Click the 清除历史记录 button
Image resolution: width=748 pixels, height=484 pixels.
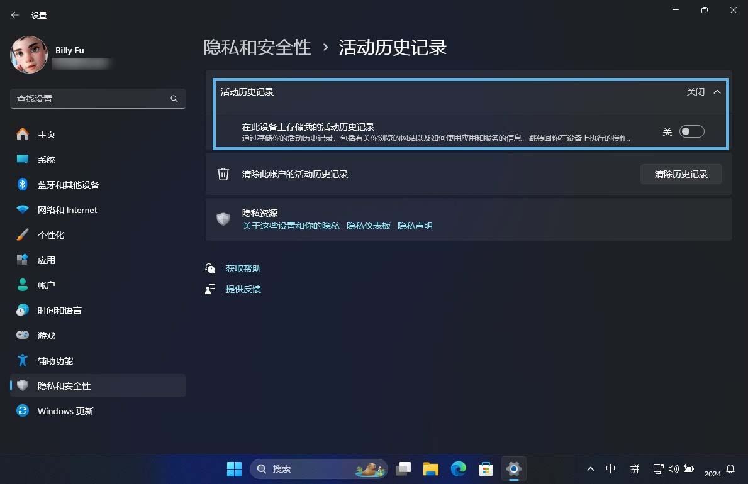click(681, 174)
